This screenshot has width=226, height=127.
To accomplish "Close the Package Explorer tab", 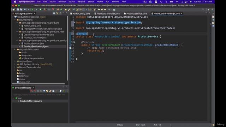I will coord(35,13).
